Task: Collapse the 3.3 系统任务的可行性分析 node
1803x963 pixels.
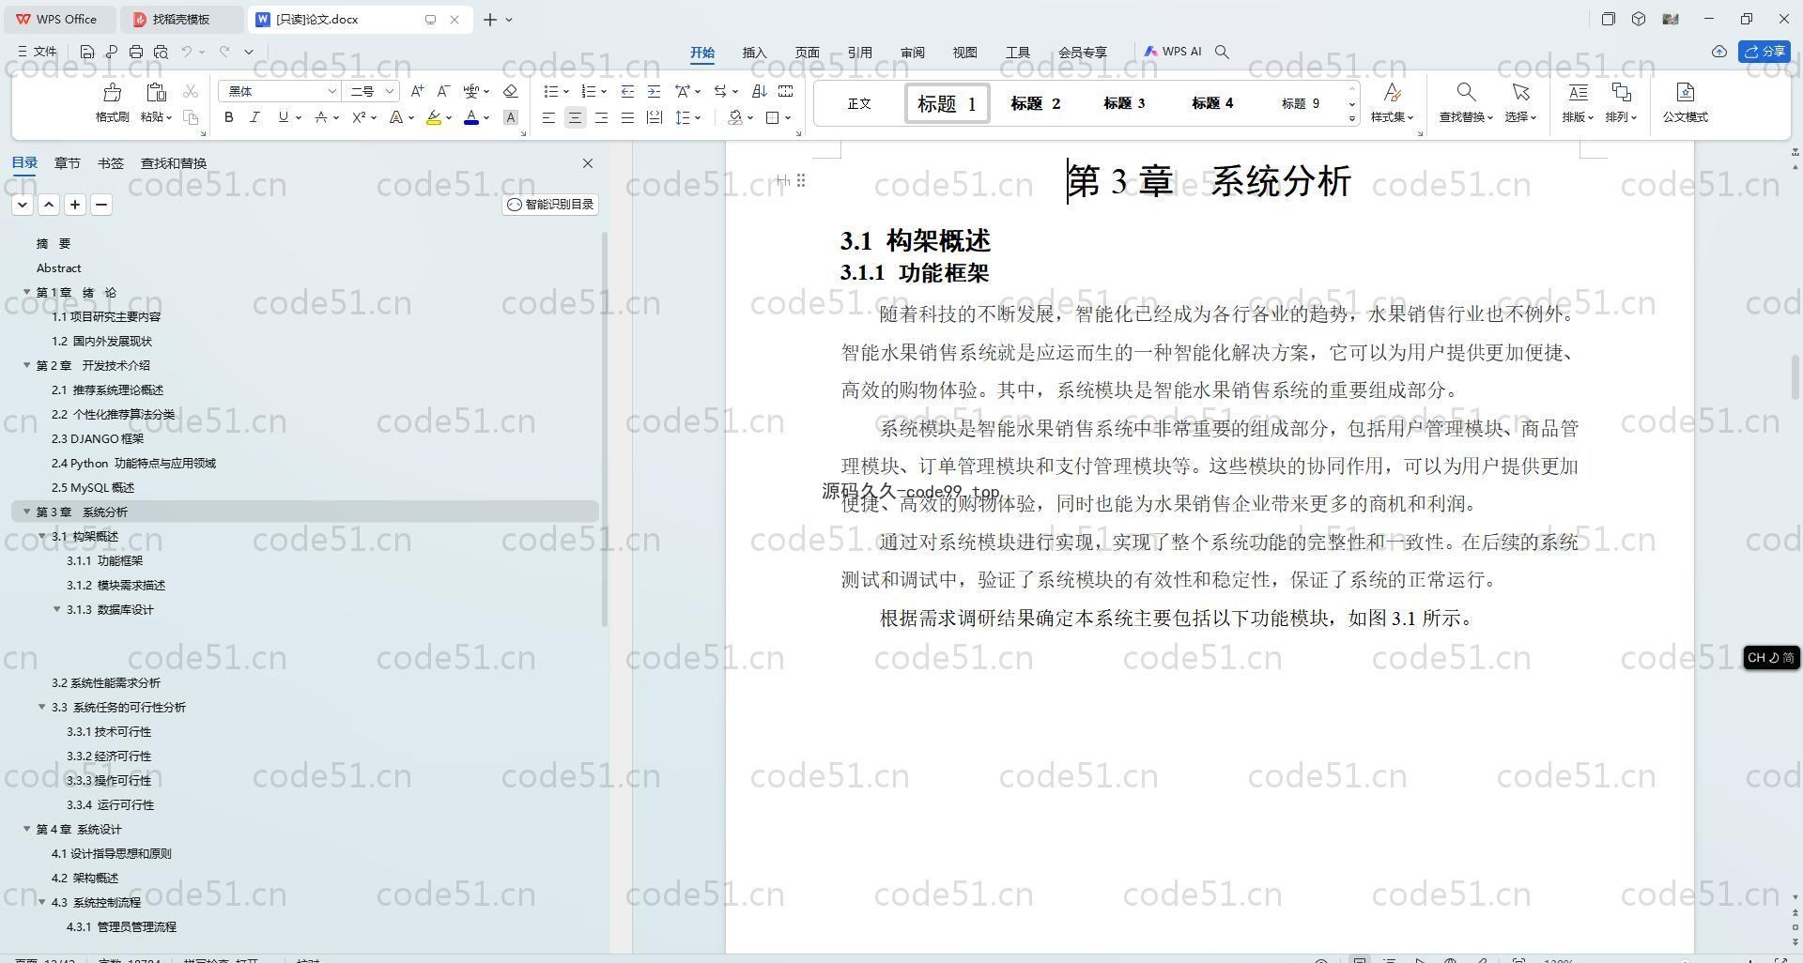Action: (42, 707)
